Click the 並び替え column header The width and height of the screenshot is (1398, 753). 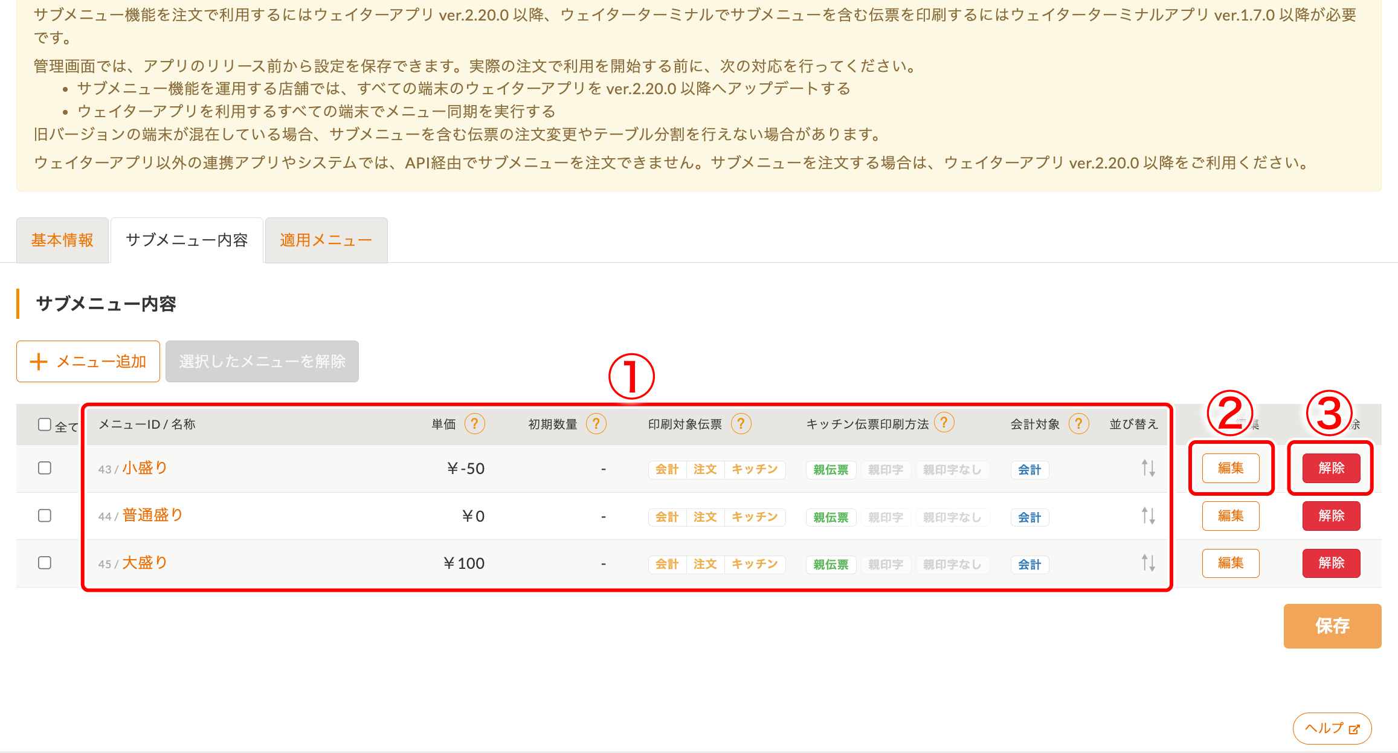1134,424
